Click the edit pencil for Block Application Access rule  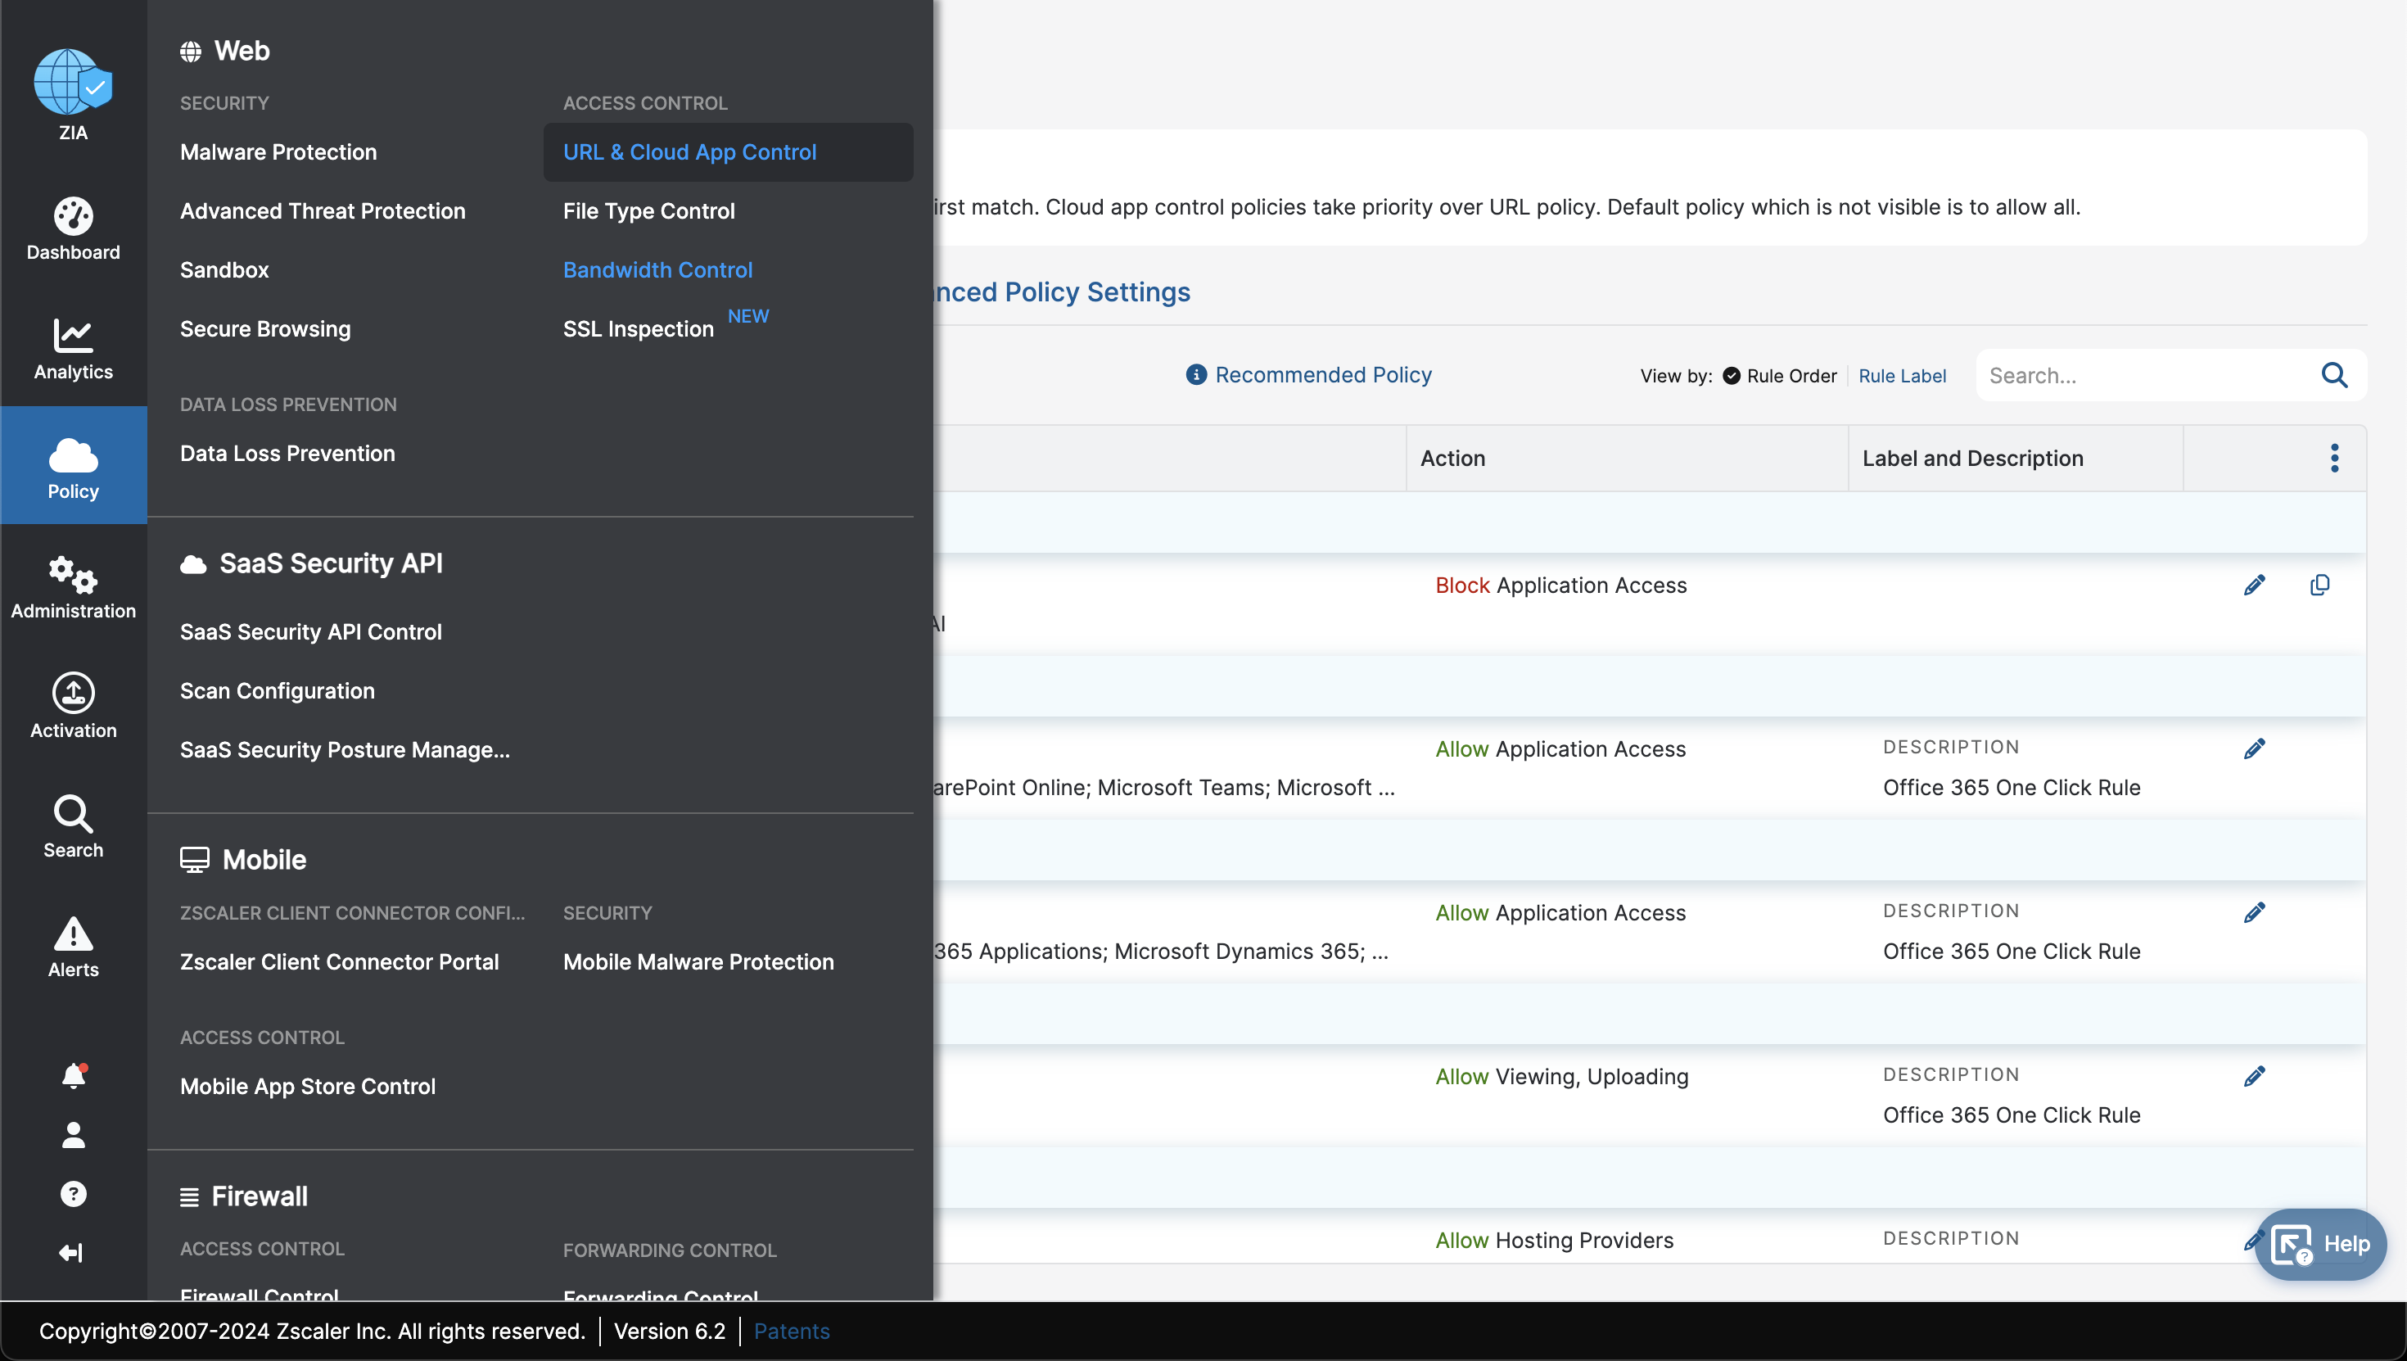pos(2254,586)
